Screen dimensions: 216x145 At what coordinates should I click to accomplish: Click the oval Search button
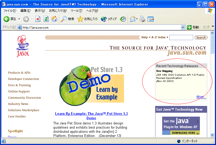[x=201, y=37]
